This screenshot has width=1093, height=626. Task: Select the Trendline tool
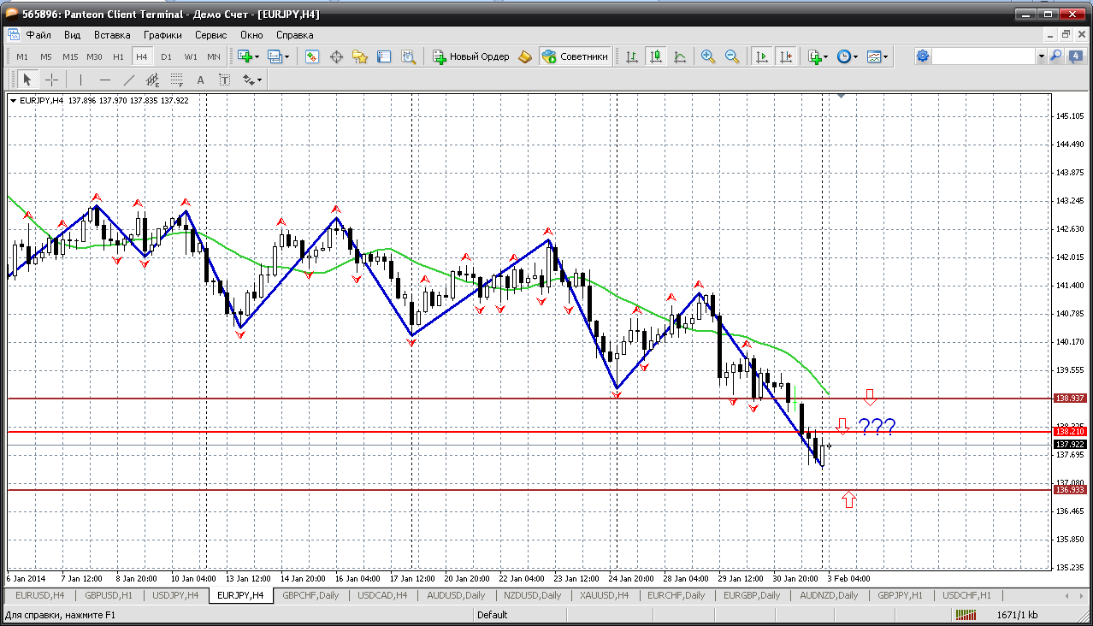(129, 80)
